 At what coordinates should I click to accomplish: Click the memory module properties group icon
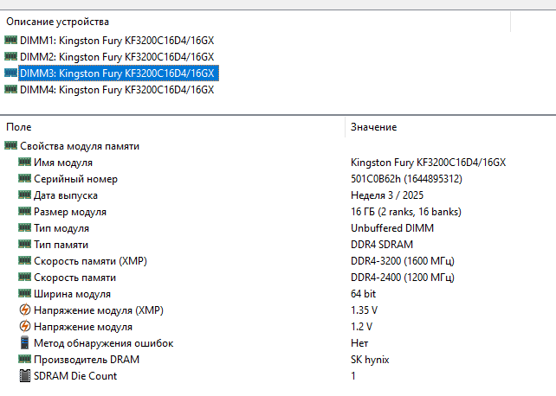(10, 146)
